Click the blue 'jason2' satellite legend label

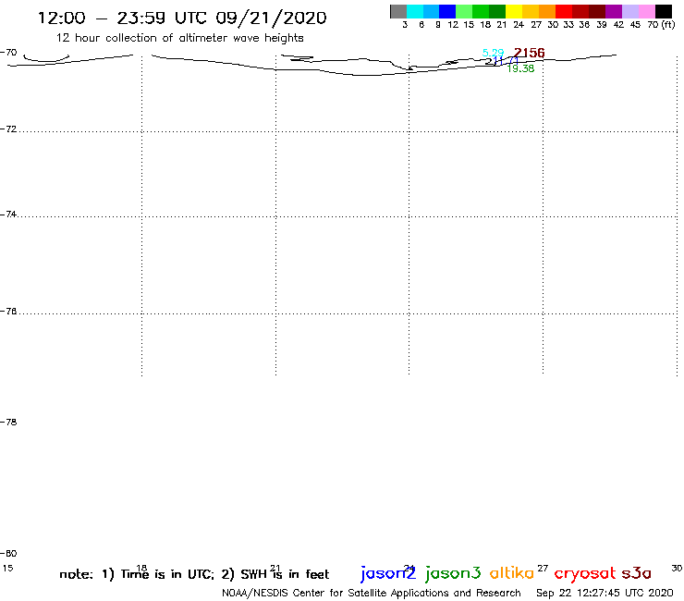388,574
